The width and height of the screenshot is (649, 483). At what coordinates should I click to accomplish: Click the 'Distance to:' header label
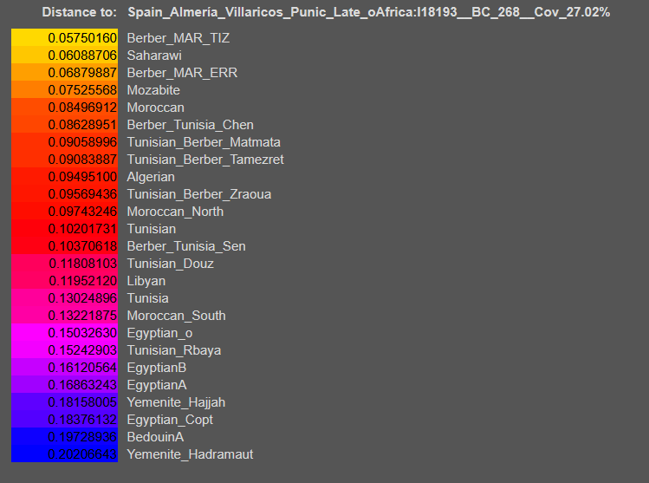click(x=80, y=12)
